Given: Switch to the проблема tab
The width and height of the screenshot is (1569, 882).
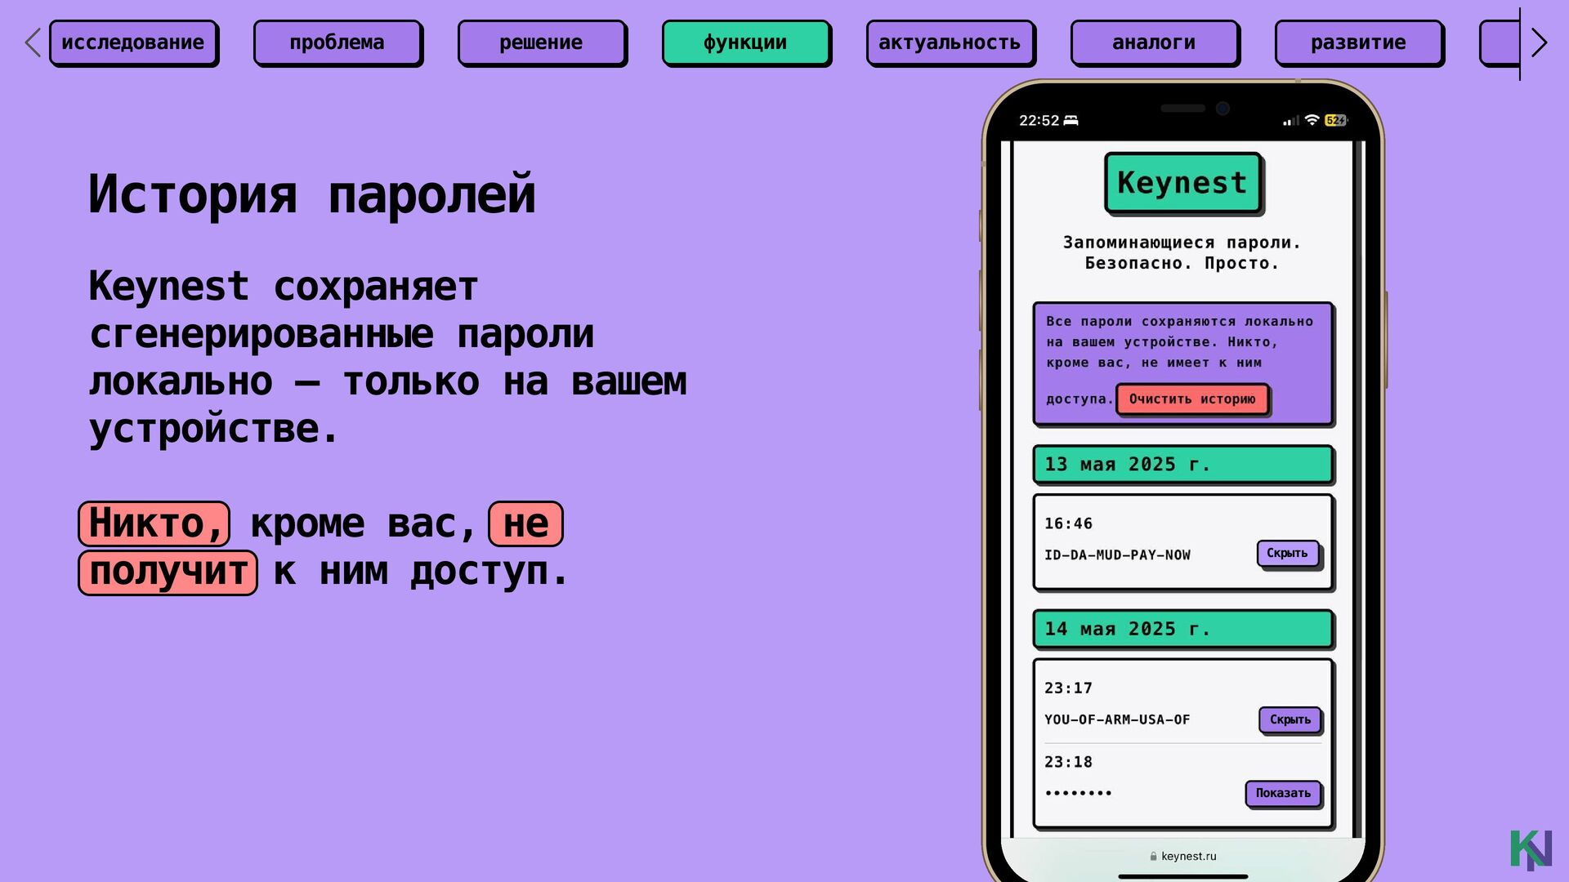Looking at the screenshot, I should pyautogui.click(x=337, y=42).
